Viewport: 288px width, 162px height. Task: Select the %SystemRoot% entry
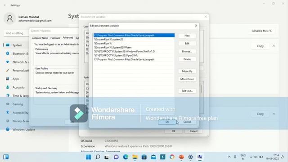click(134, 43)
